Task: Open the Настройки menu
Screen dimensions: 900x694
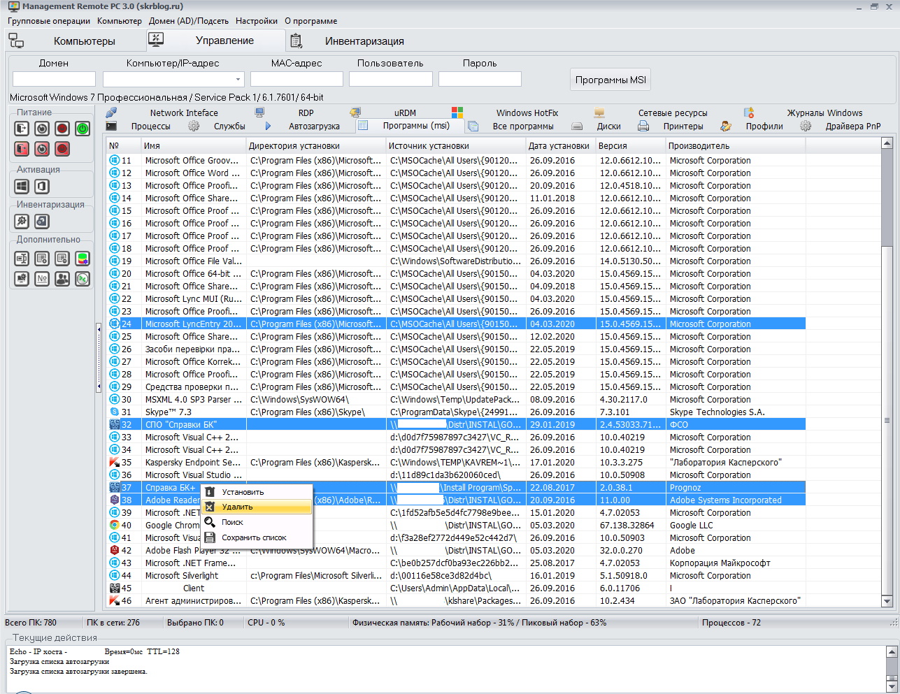Action: click(x=257, y=21)
